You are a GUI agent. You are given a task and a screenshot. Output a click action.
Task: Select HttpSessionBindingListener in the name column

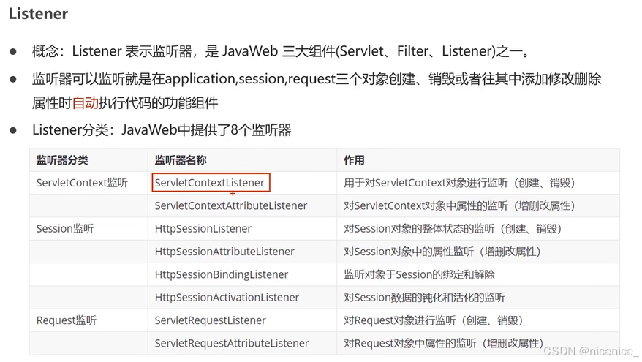point(222,274)
